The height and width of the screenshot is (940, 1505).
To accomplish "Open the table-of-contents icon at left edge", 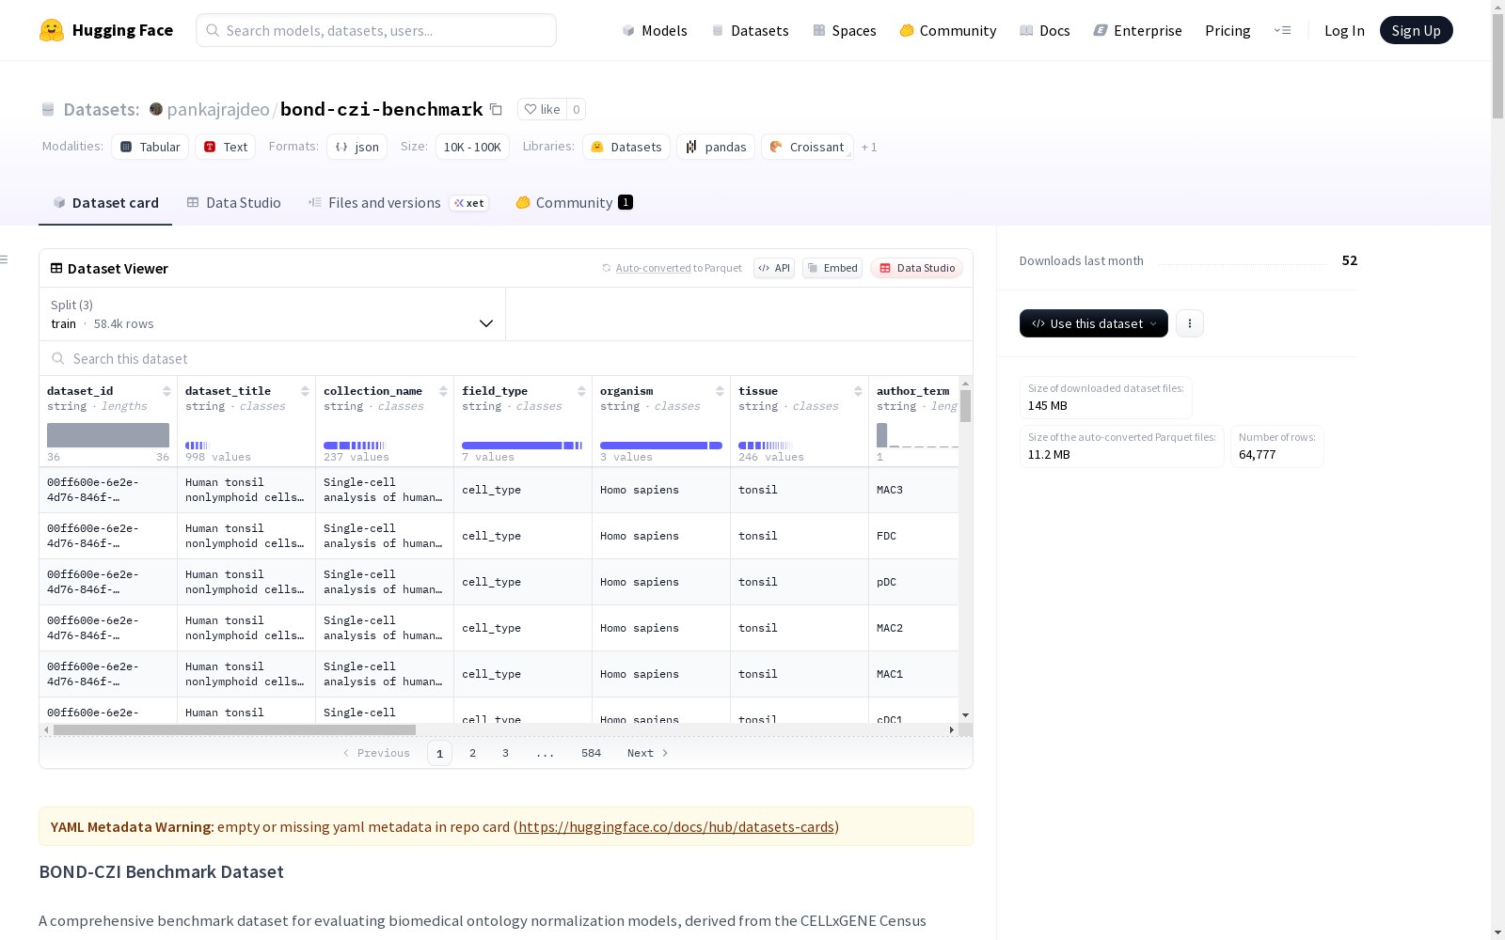I will 4,259.
